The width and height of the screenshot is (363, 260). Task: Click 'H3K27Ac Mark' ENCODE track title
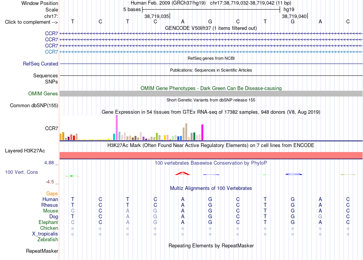click(x=211, y=146)
